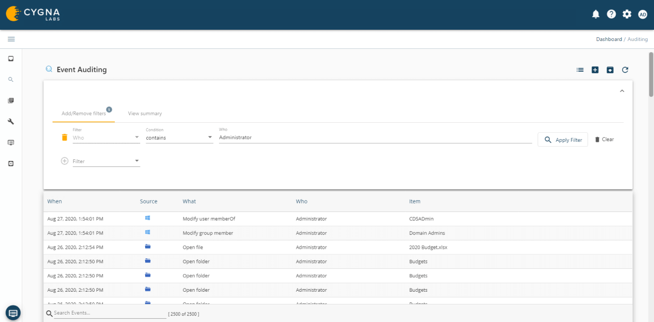
Task: Switch to the View summary tab
Action: (145, 113)
